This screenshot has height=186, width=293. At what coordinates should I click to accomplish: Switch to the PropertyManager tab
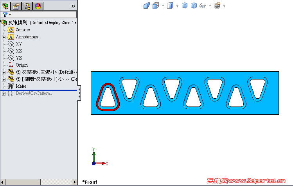(16, 6)
